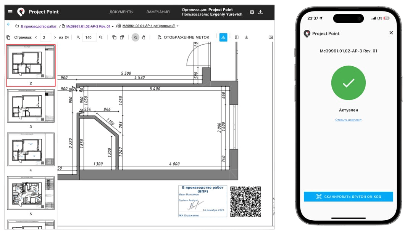This screenshot has height=234, width=405.
Task: Click the Актуален status text on phone
Action: 349,110
